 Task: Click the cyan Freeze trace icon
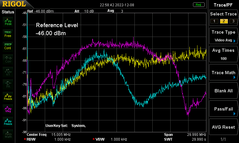pyautogui.click(x=8, y=122)
